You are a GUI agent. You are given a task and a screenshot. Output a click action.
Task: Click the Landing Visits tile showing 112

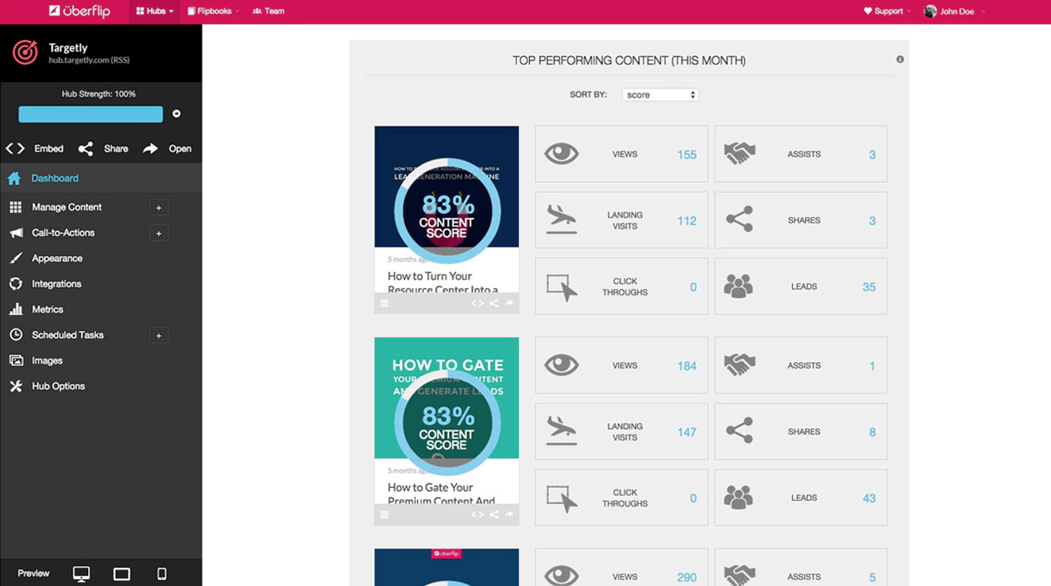(622, 220)
